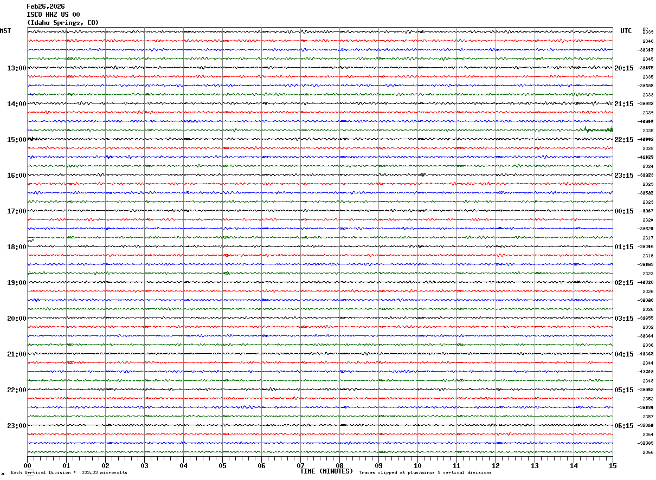Click the DC offset column header
This screenshot has height=480, width=656.
click(645, 30)
